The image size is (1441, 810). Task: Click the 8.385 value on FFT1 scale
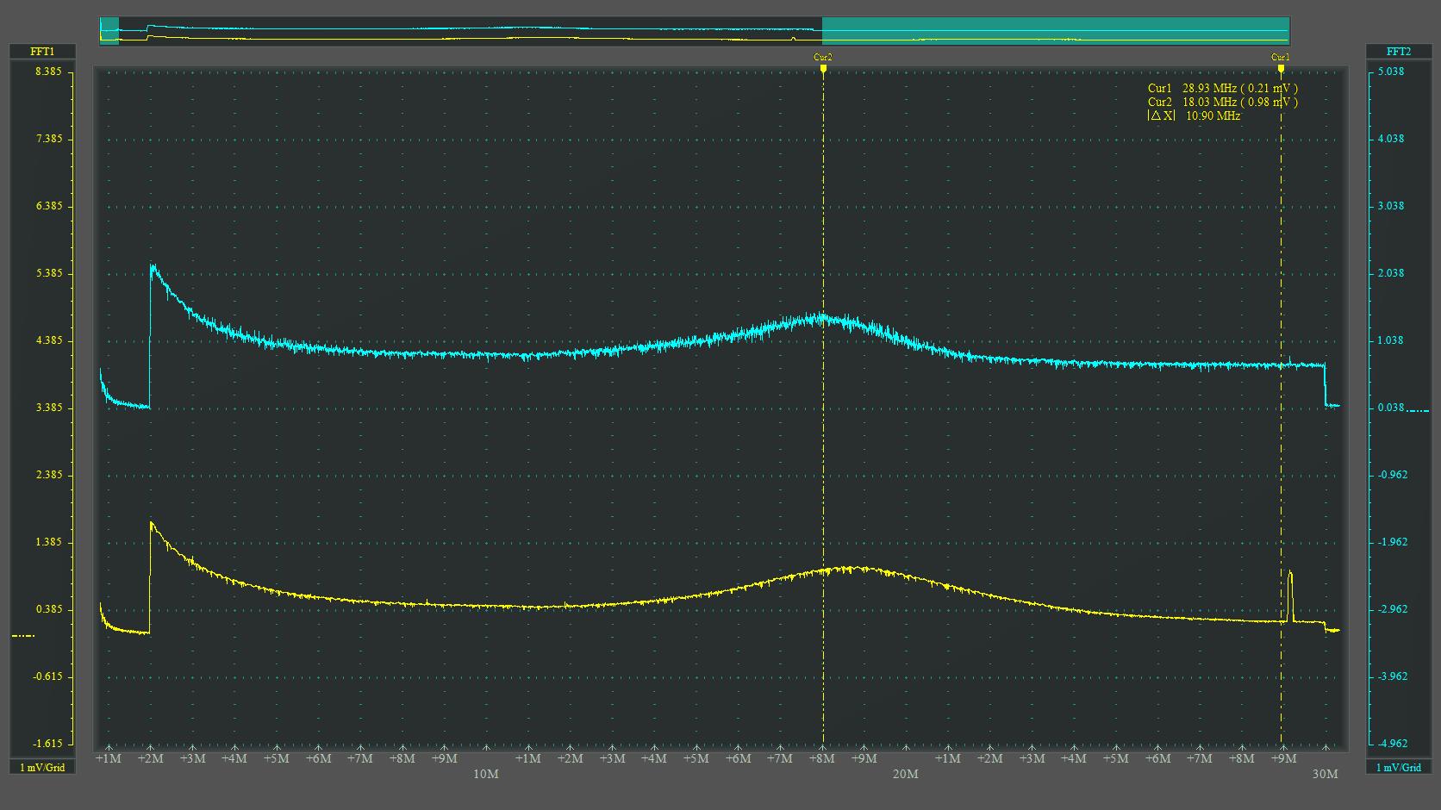click(x=48, y=72)
